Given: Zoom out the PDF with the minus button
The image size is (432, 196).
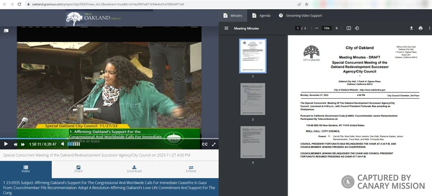Looking at the screenshot, I should coord(316,28).
